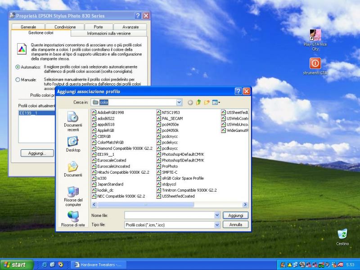Select the SMPTE-C profile file
Image resolution: width=360 pixels, height=270 pixels.
(167, 172)
